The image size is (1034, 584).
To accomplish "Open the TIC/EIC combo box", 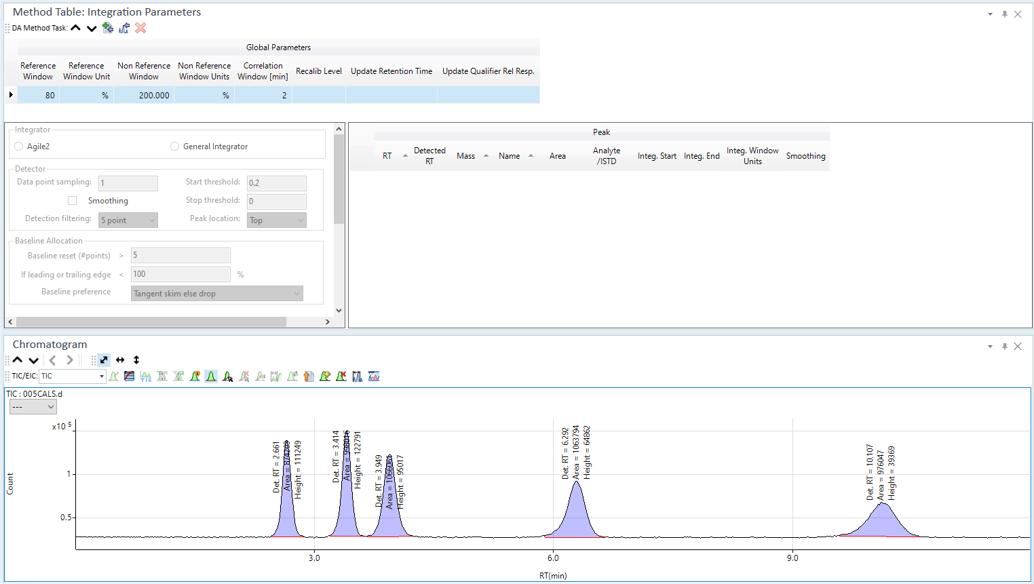I will [x=73, y=376].
